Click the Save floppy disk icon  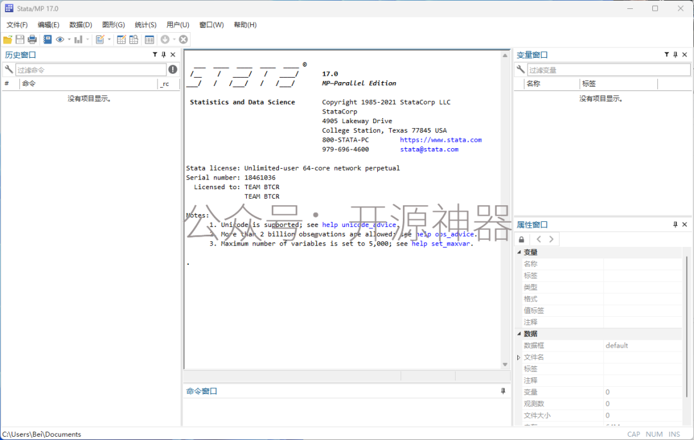(x=20, y=40)
